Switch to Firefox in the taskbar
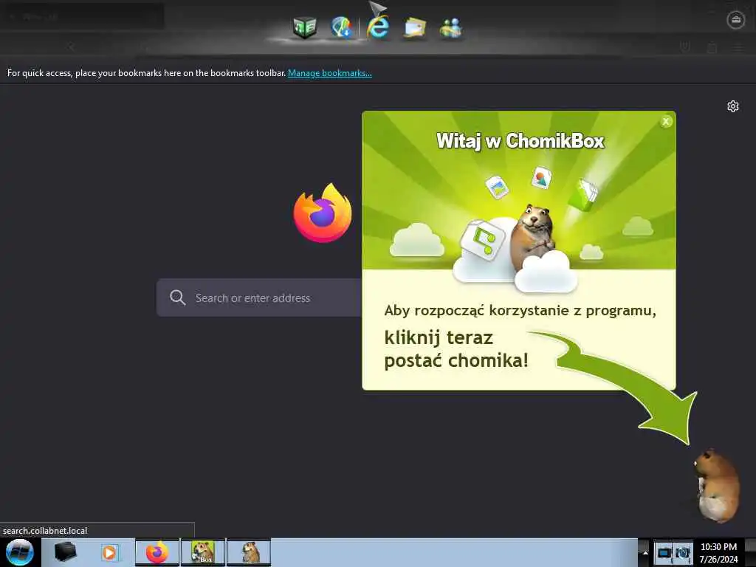Screen dimensions: 756x567 157,552
